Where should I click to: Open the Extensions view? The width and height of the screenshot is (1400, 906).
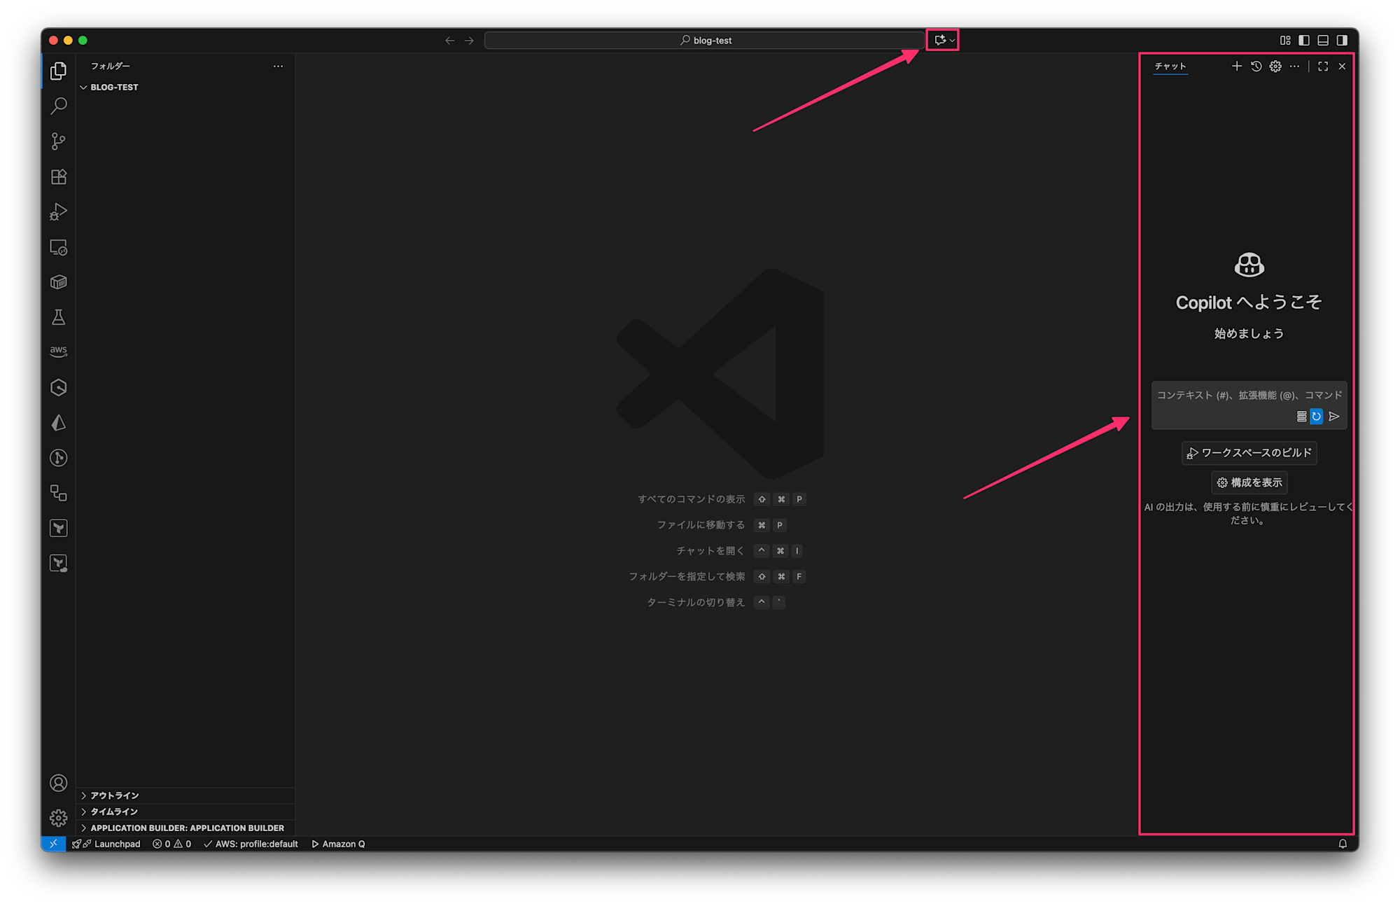59,176
